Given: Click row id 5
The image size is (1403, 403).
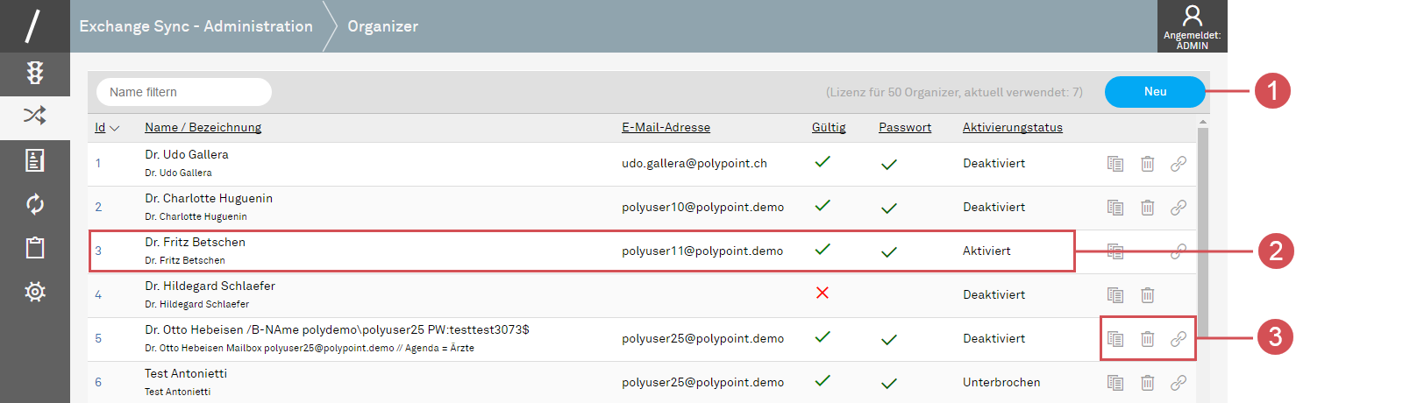Looking at the screenshot, I should point(98,339).
